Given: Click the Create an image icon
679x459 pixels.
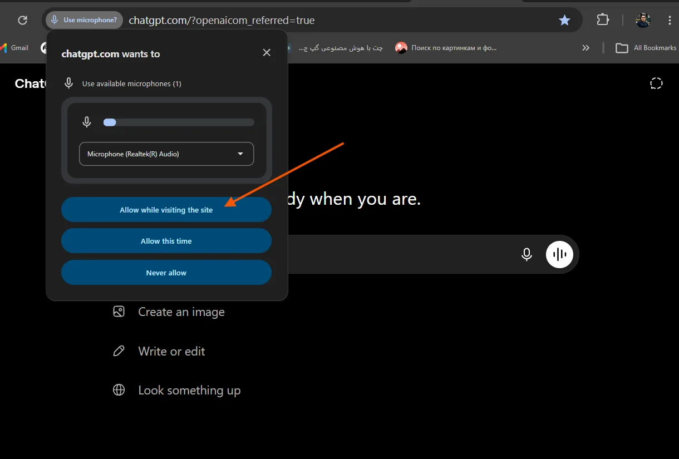Looking at the screenshot, I should coord(119,312).
